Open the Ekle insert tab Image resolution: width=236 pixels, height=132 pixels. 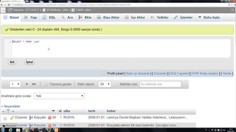point(85,17)
